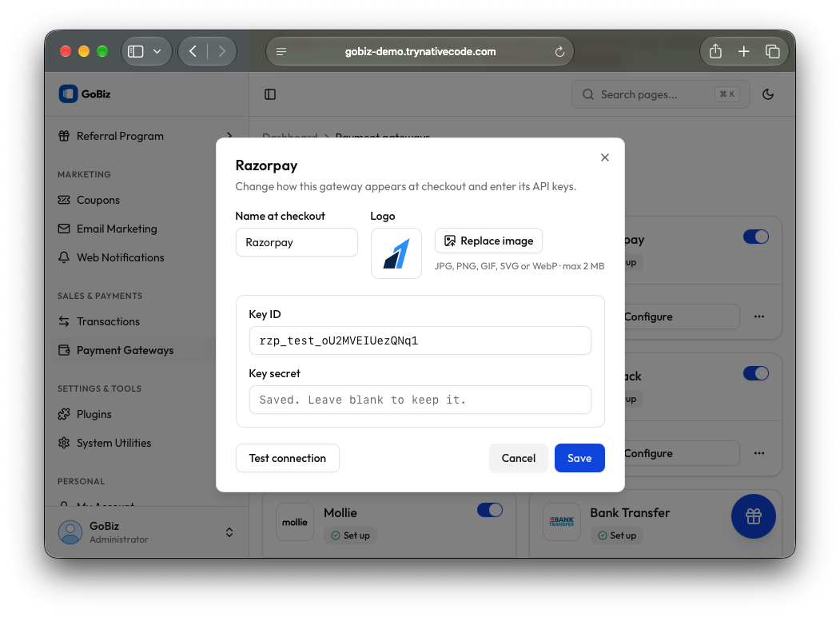The image size is (840, 617).
Task: Open Transactions page
Action: 108,321
